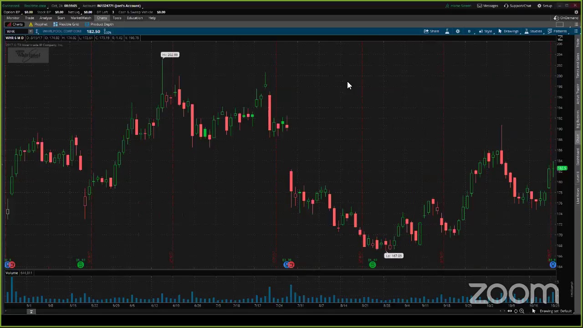Open Support/Chat headset

click(x=517, y=5)
